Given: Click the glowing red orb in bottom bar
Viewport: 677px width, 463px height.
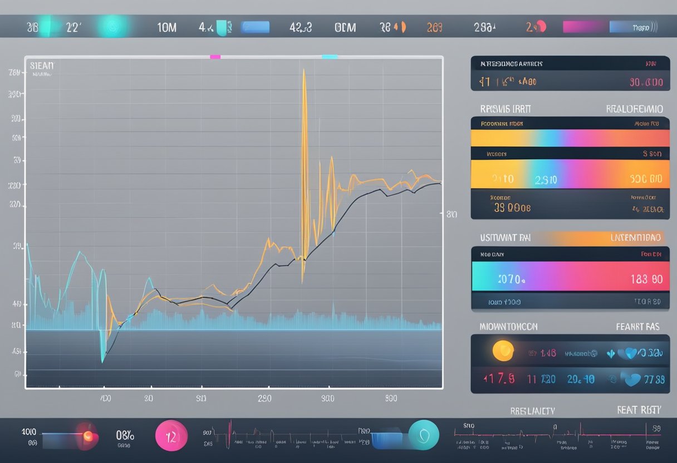Looking at the screenshot, I should [87, 436].
